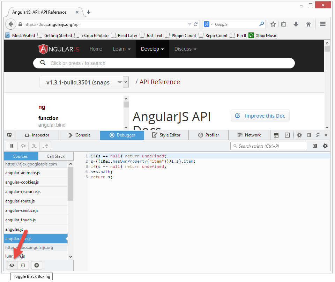This screenshot has height=282, width=335.
Task: Open the Network tab
Action: [x=249, y=135]
